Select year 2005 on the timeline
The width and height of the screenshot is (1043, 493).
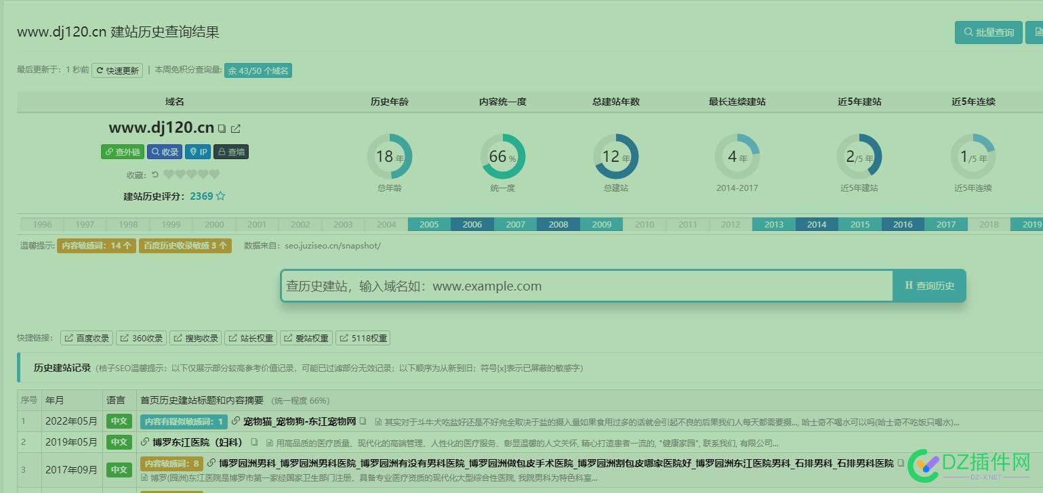coord(429,224)
